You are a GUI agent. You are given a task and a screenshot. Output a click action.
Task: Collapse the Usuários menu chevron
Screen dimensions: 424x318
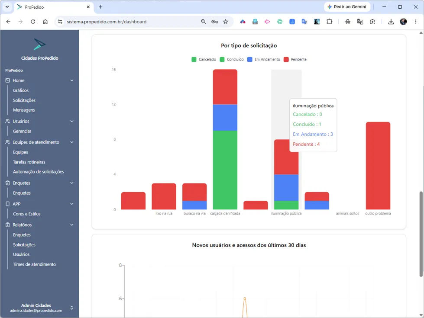pyautogui.click(x=71, y=121)
